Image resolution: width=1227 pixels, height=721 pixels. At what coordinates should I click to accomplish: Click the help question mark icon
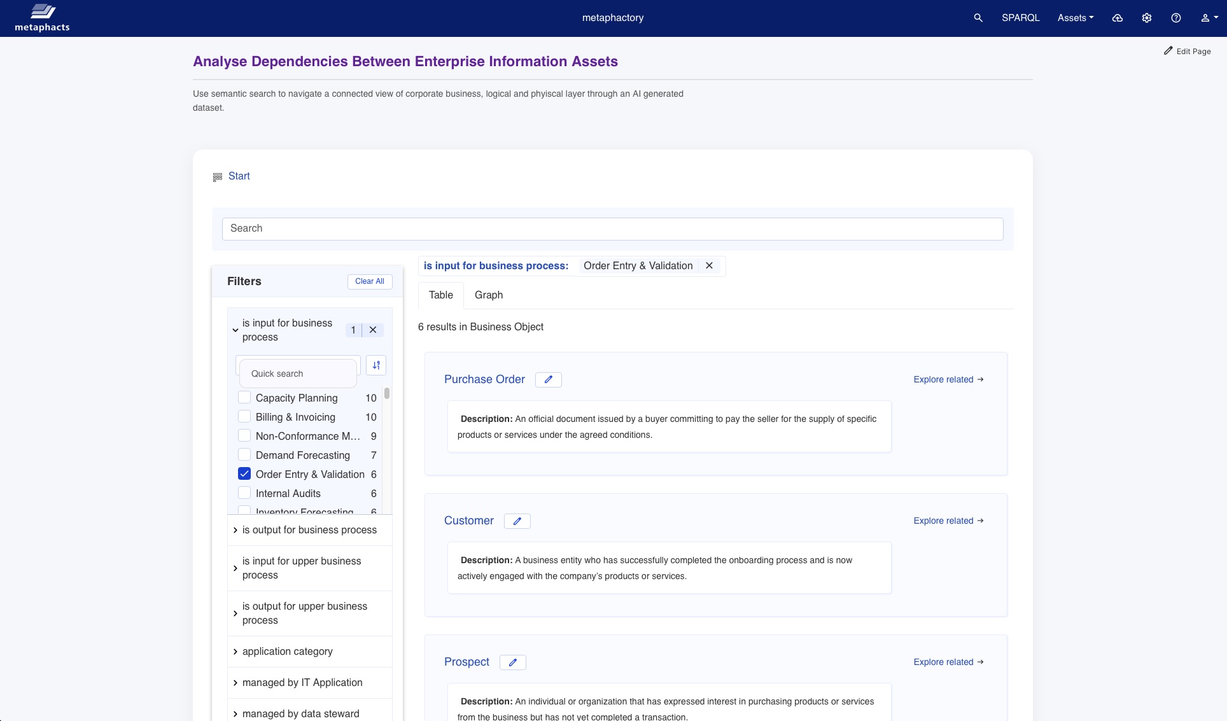tap(1175, 18)
